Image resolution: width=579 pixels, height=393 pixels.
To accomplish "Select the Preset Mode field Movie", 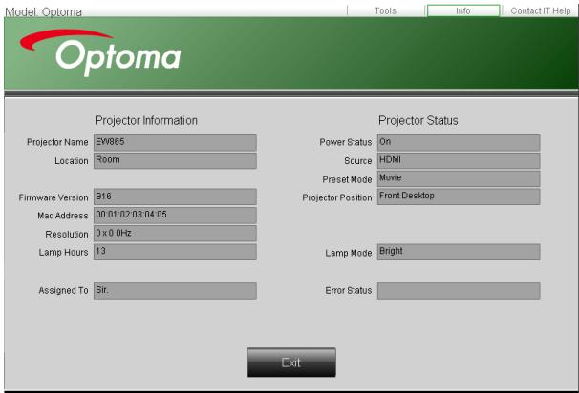I will pyautogui.click(x=459, y=178).
